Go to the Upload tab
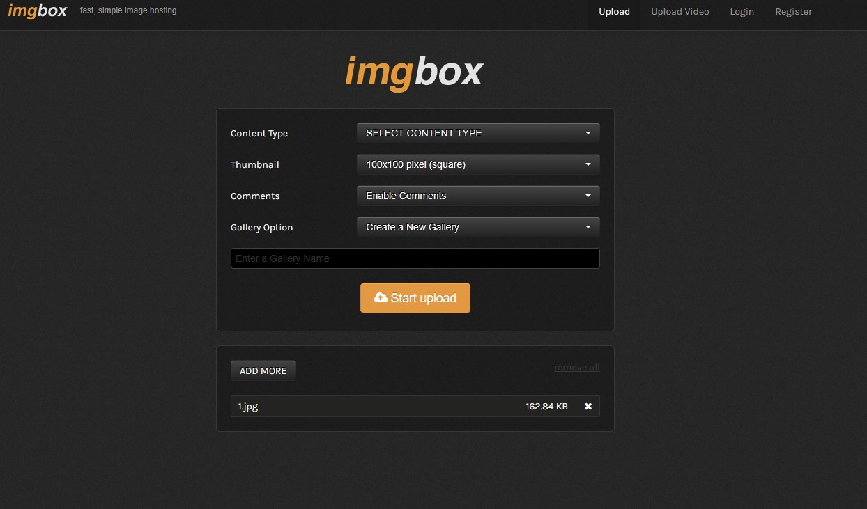The image size is (867, 509). click(x=614, y=12)
